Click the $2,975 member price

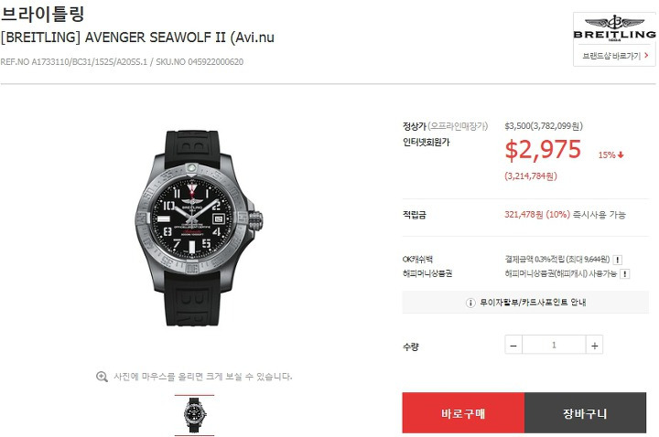click(543, 149)
